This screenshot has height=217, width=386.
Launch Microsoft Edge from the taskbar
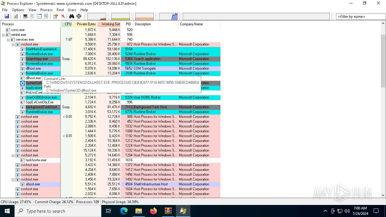124,211
